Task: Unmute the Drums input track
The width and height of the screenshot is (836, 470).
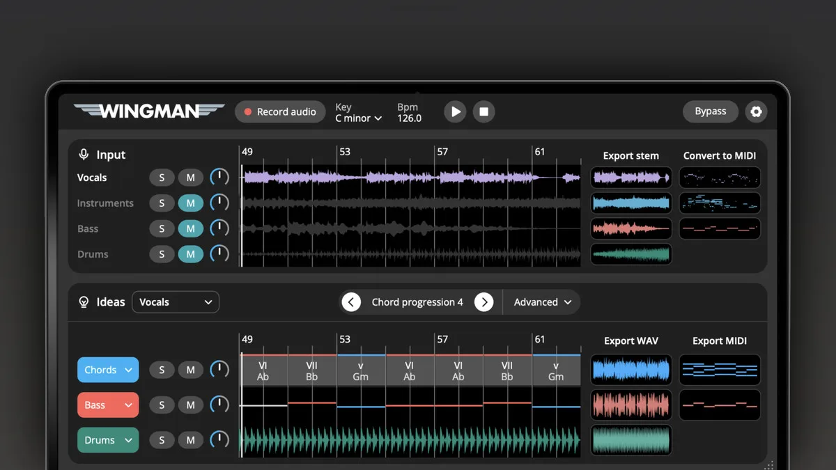Action: coord(191,254)
